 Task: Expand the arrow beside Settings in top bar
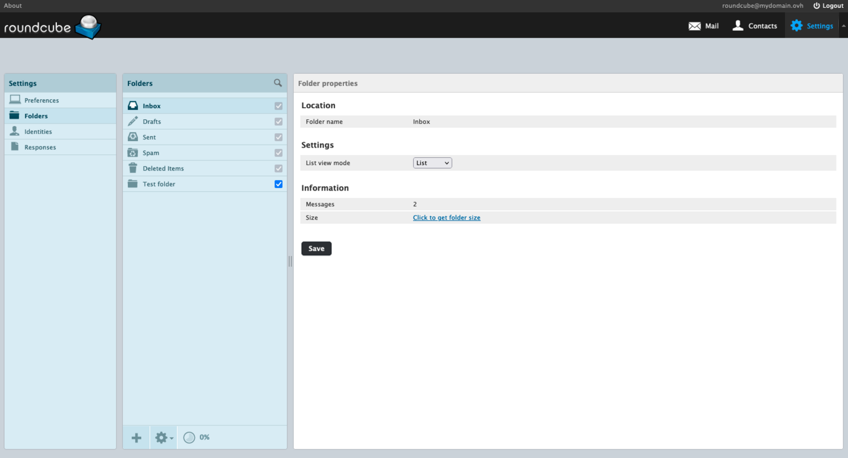tap(843, 26)
